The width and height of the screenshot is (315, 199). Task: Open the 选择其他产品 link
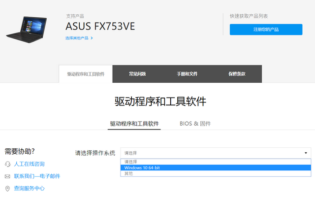(x=76, y=38)
